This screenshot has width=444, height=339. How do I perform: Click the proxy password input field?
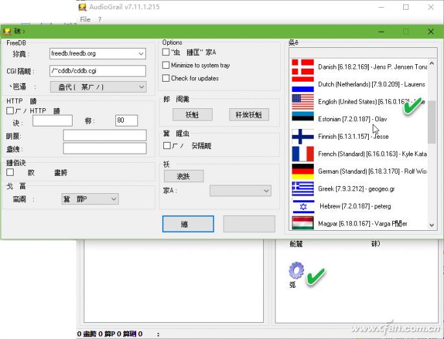(105, 148)
